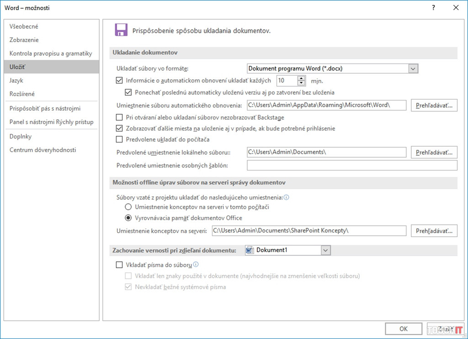
Task: Switch to the Všeobecné category
Action: coord(24,26)
